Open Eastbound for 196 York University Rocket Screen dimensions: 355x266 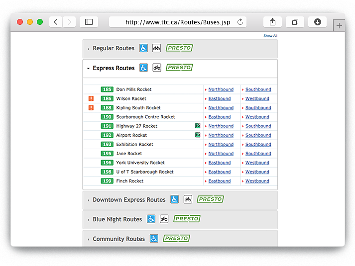[x=220, y=163]
